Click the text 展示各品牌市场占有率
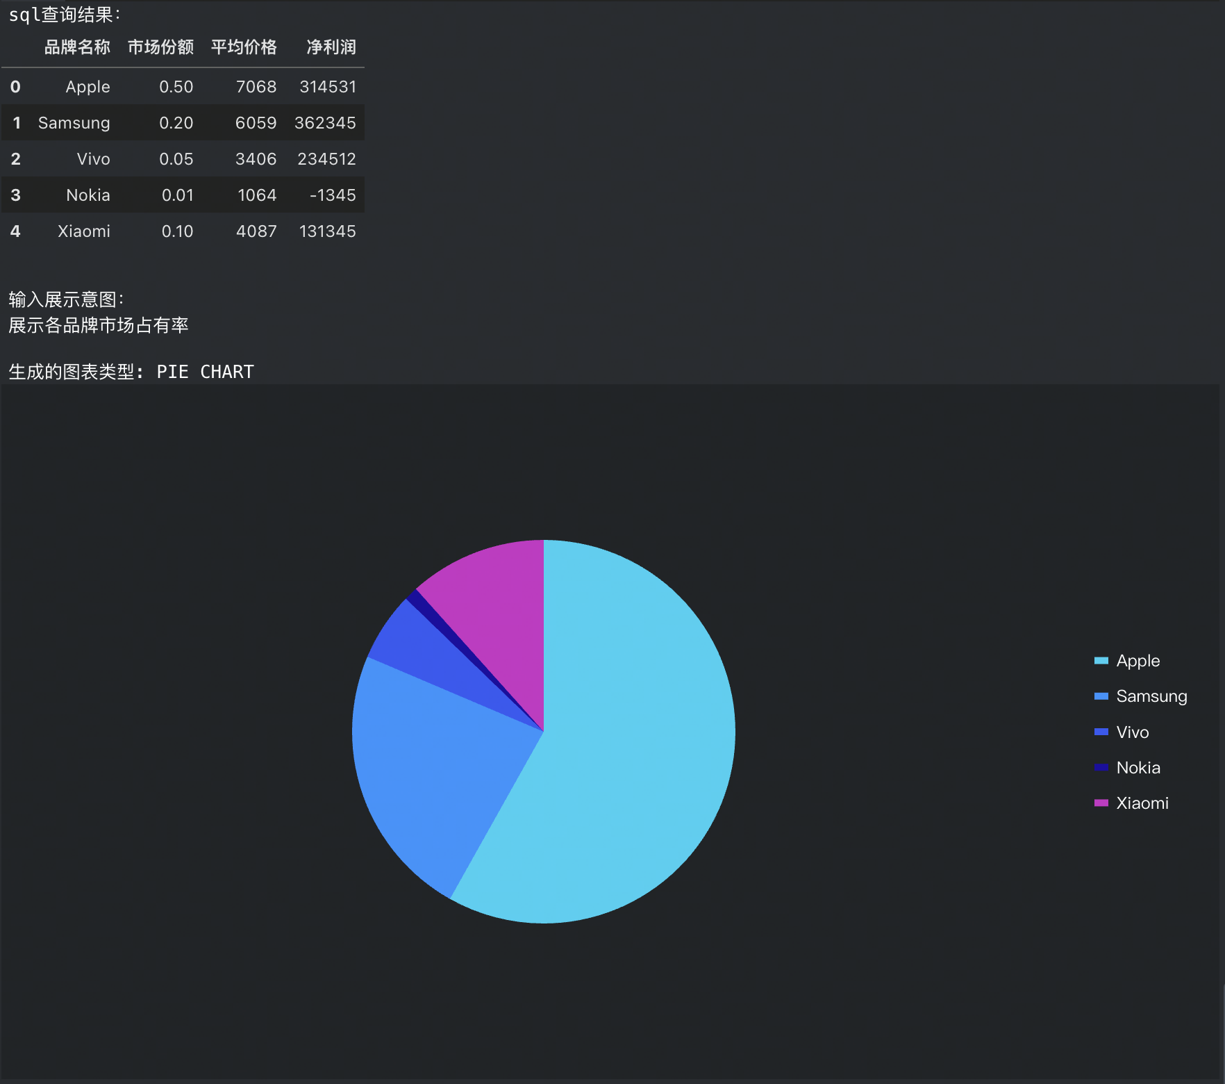 pos(98,325)
